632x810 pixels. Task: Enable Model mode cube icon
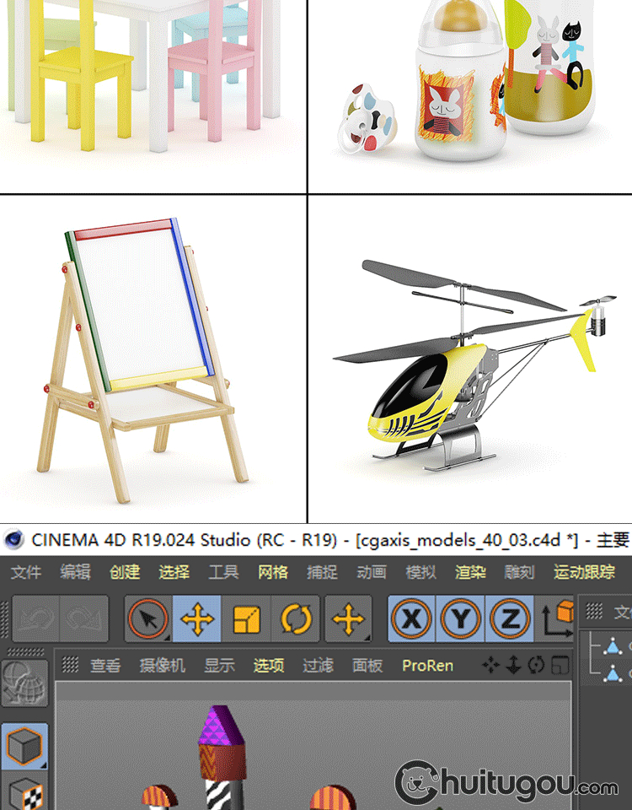24,746
